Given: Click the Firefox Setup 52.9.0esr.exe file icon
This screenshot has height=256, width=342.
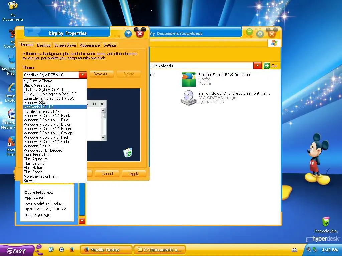Looking at the screenshot, I should point(189,79).
